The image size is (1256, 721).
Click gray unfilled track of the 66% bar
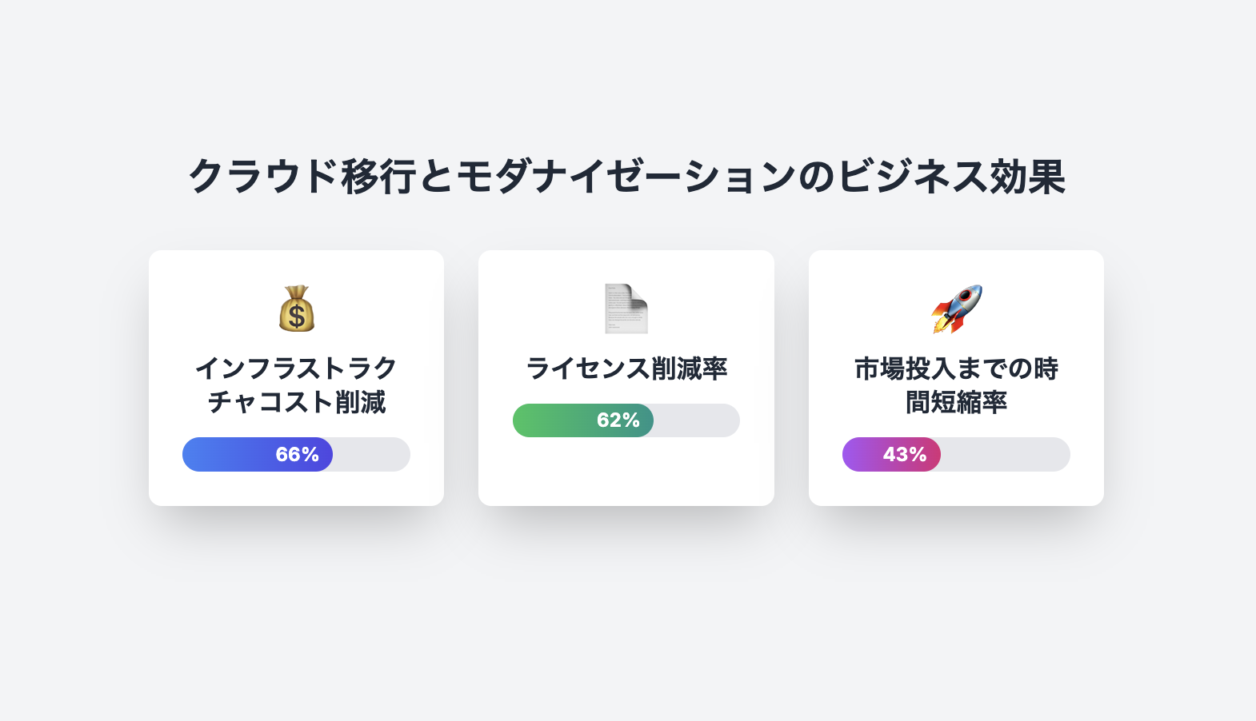[371, 454]
